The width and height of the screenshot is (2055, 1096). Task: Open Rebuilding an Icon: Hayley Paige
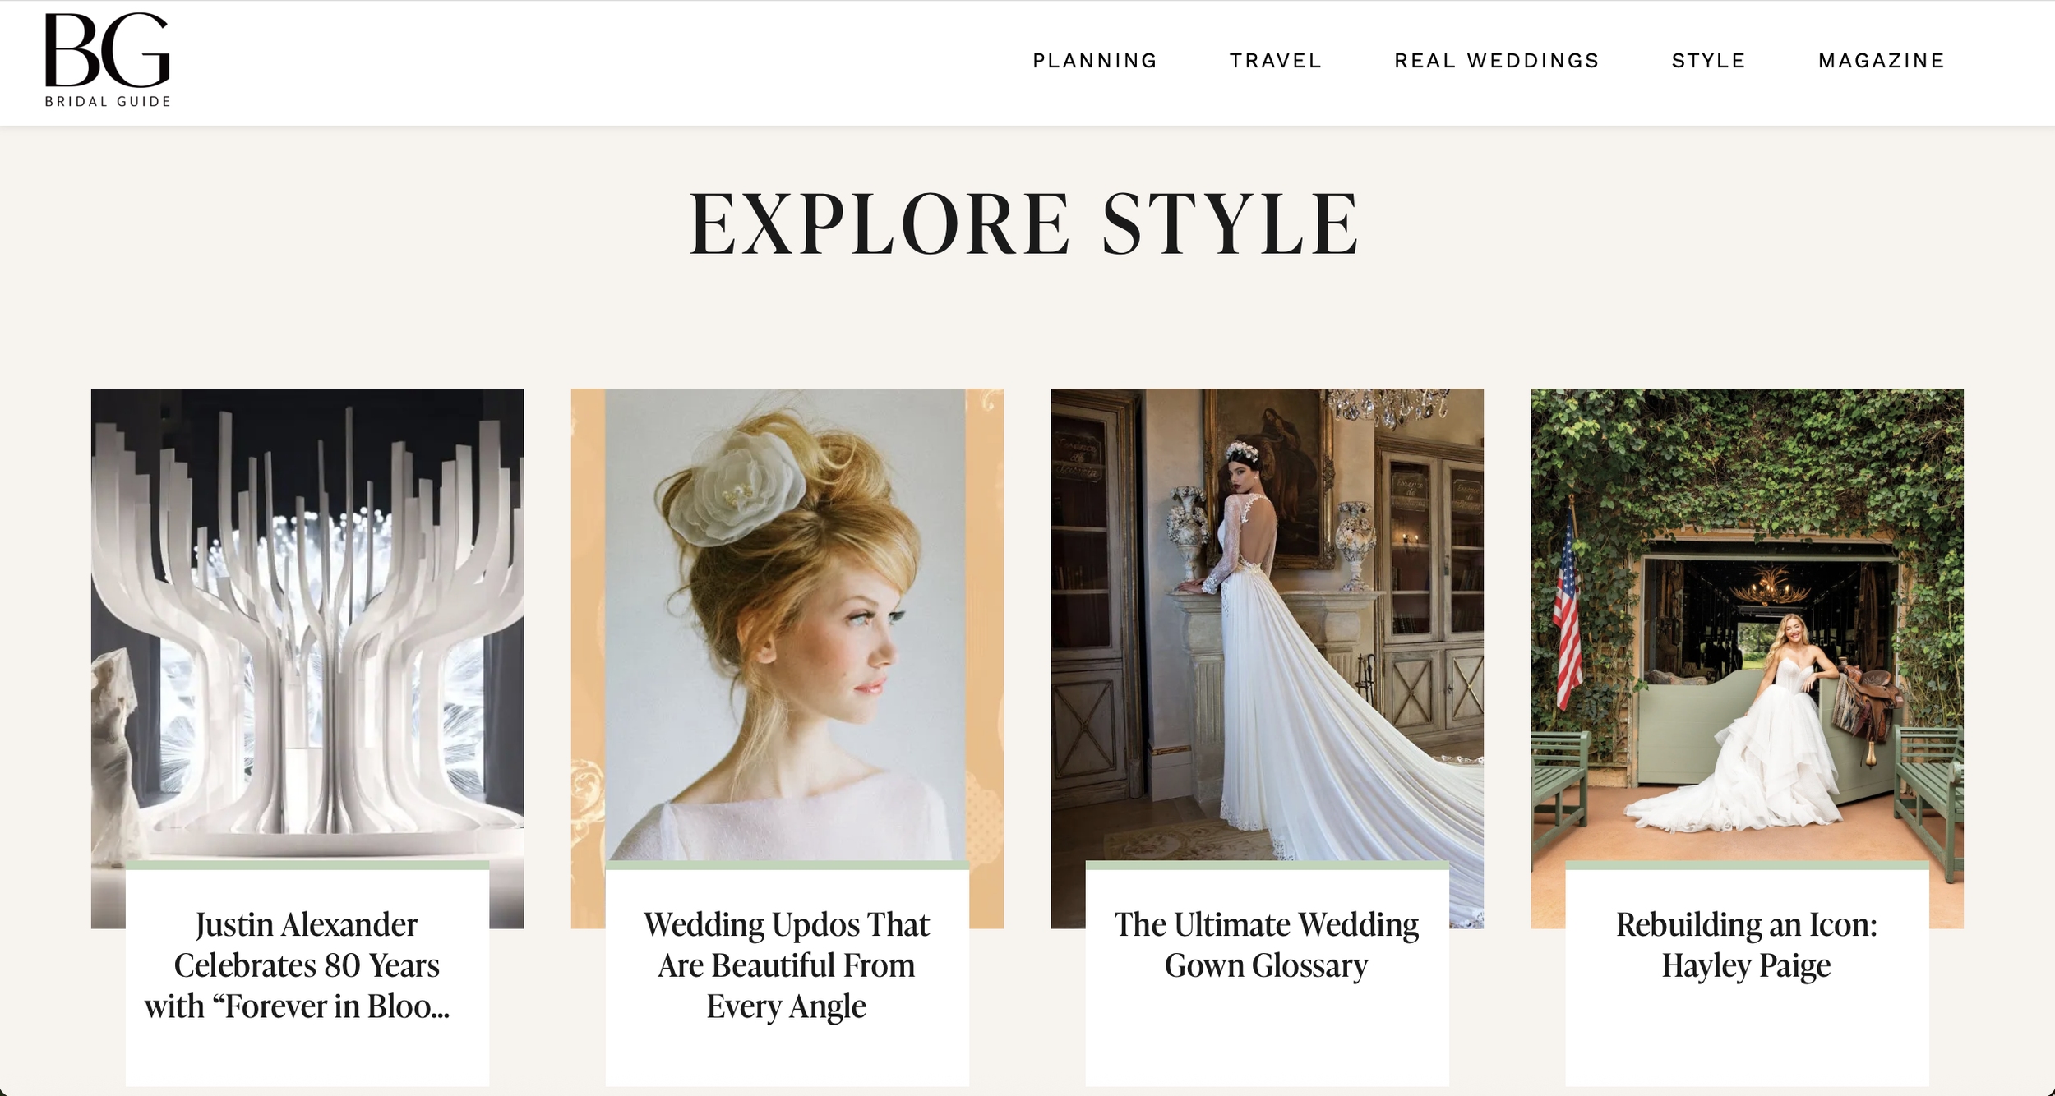[x=1747, y=945]
